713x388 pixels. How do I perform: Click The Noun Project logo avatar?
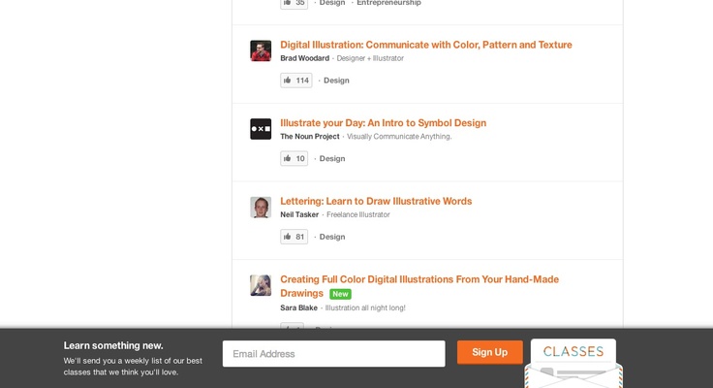click(261, 129)
